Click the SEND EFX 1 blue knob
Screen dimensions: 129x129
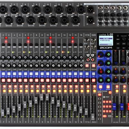tap(101, 54)
